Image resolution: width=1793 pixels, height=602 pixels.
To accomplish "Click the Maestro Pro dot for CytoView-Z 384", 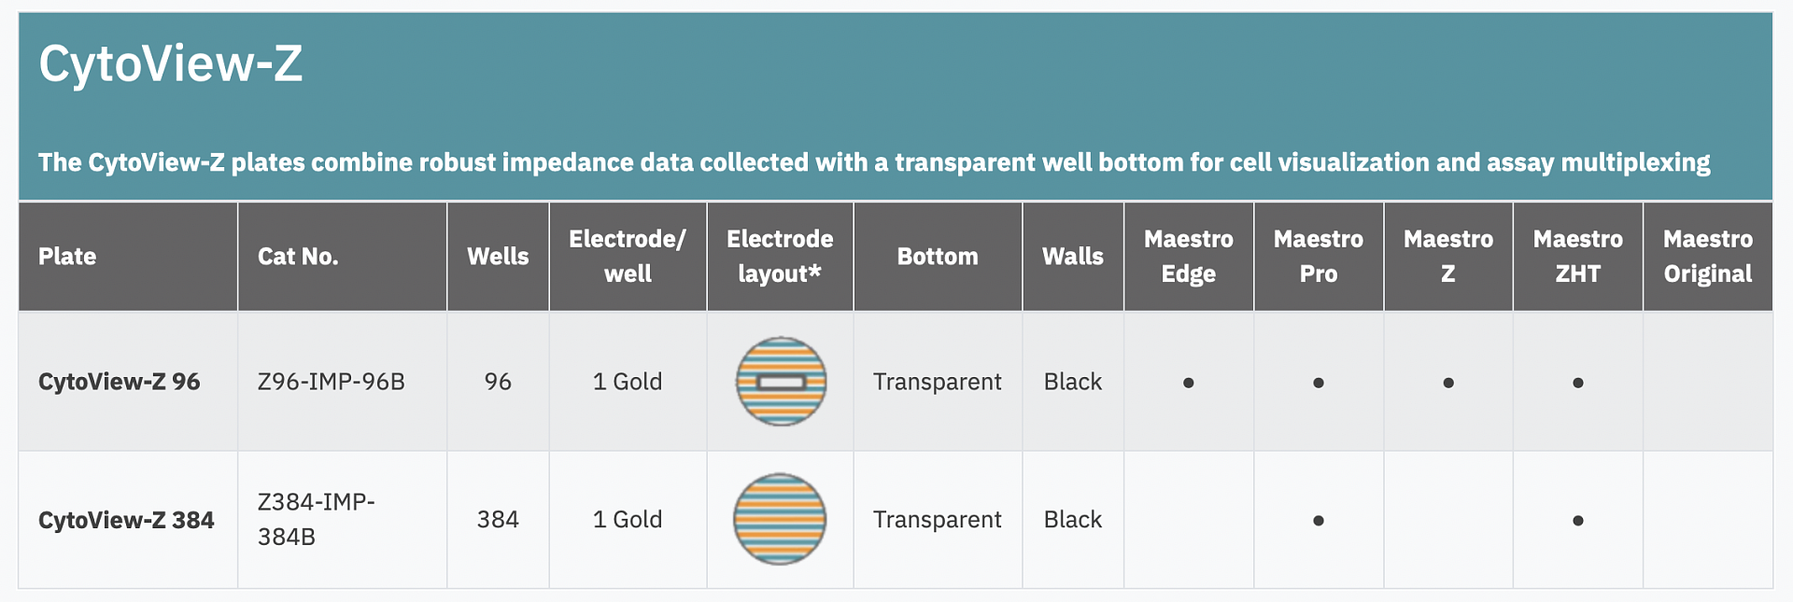I will (1318, 521).
